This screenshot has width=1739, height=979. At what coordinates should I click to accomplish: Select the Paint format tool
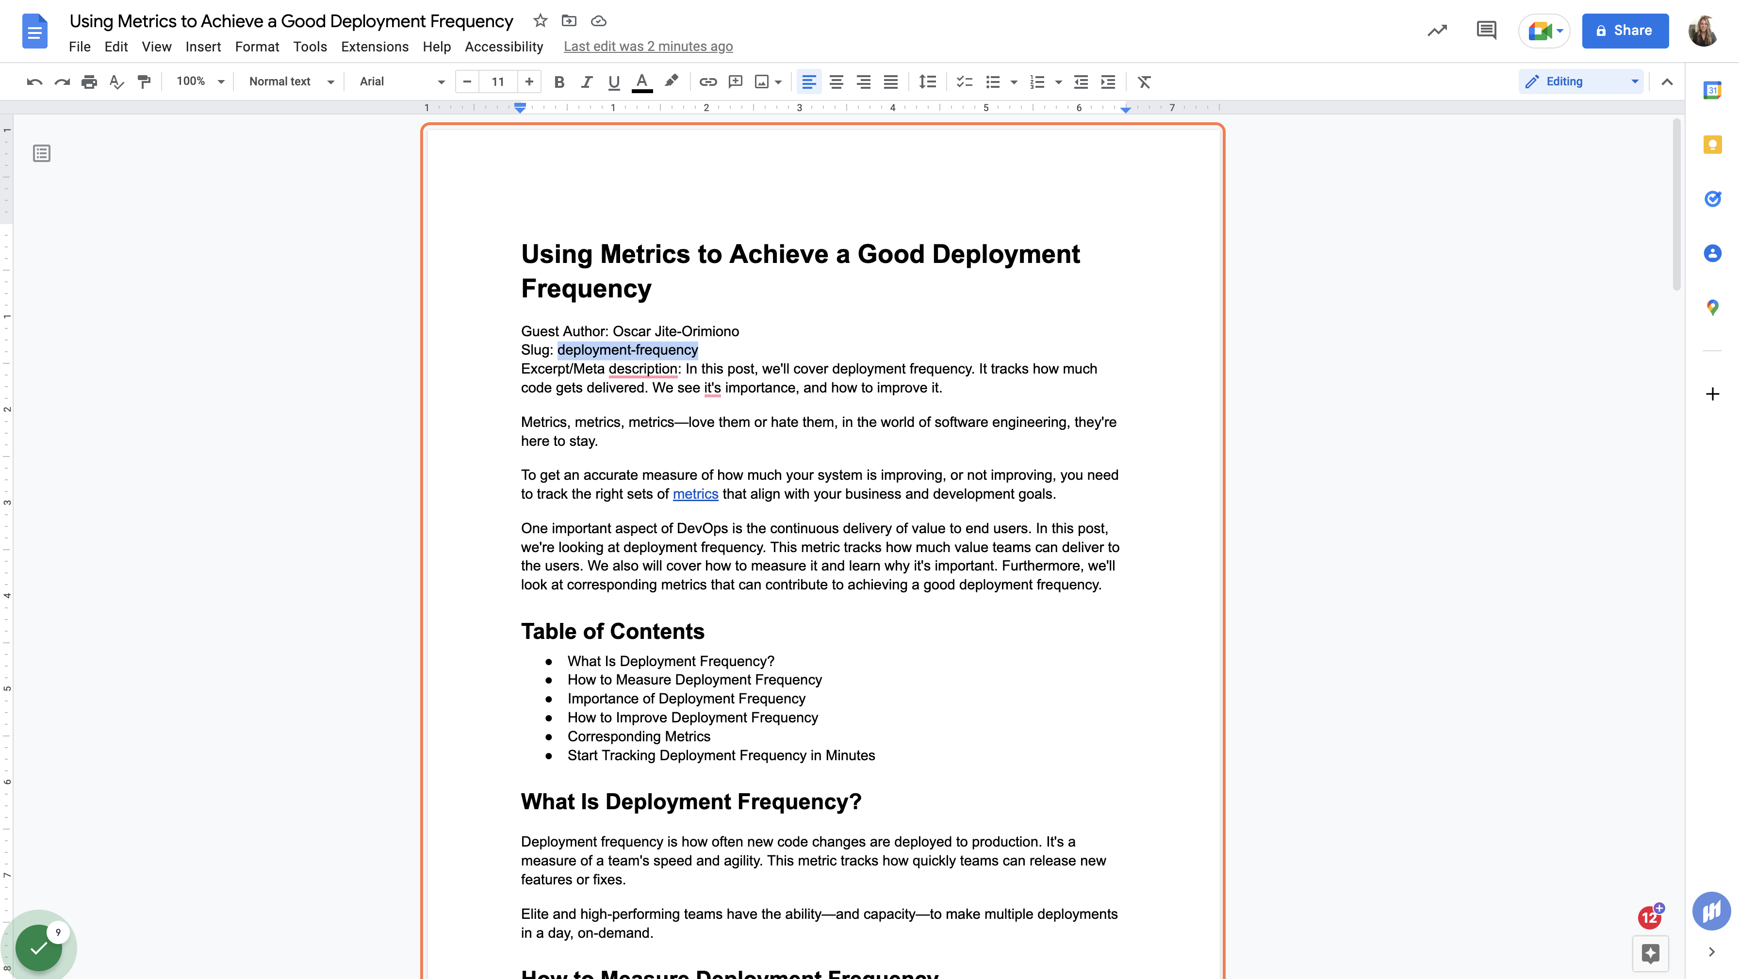click(x=144, y=82)
